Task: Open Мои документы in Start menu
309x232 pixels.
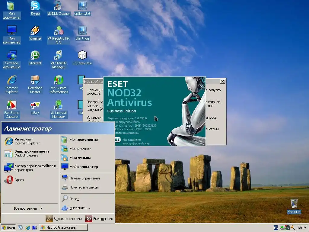Action: click(x=87, y=140)
